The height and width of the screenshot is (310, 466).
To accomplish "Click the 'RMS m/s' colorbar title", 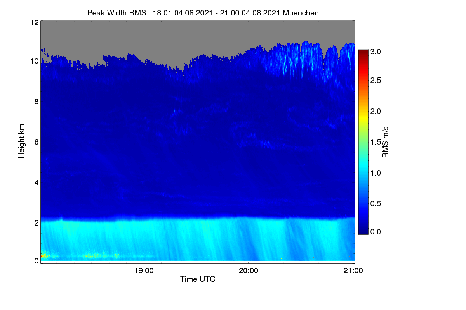I will pos(385,141).
